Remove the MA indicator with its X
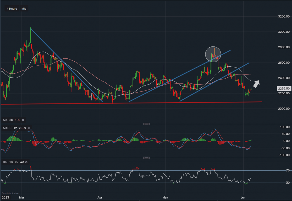Image resolution: width=292 pixels, height=201 pixels. (x=23, y=120)
